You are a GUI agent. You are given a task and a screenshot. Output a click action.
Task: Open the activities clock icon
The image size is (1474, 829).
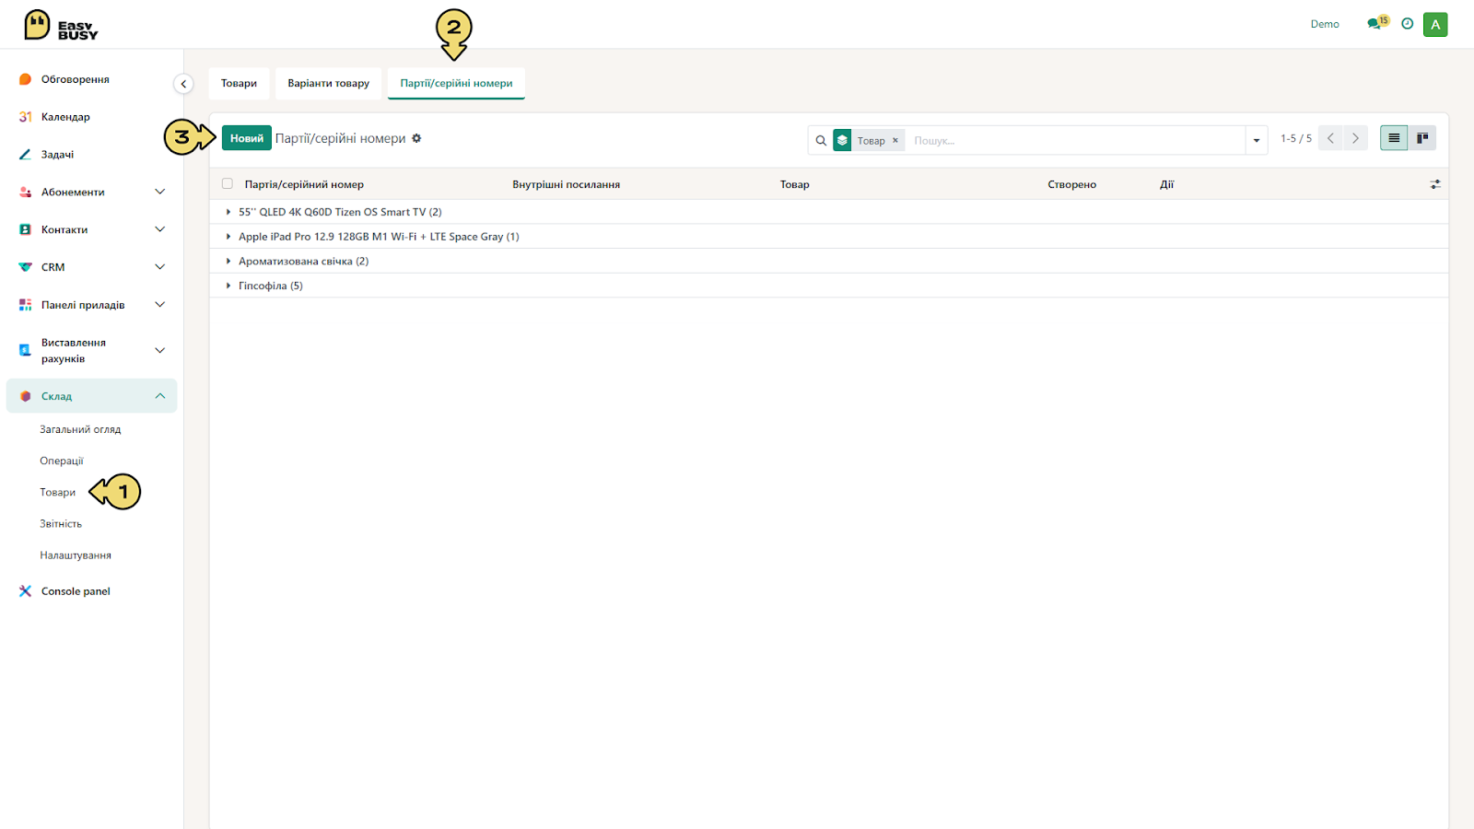(x=1407, y=24)
